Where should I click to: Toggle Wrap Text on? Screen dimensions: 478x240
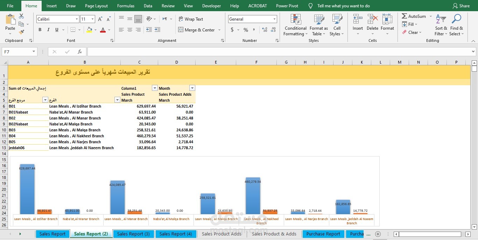[191, 19]
